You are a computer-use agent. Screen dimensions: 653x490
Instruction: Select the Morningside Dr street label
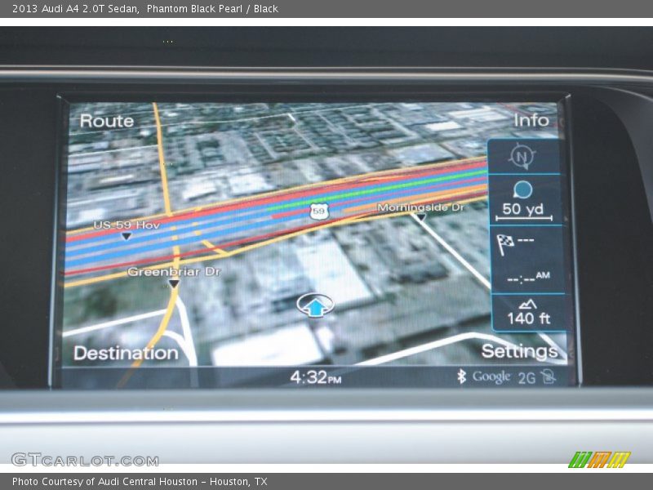click(x=420, y=207)
